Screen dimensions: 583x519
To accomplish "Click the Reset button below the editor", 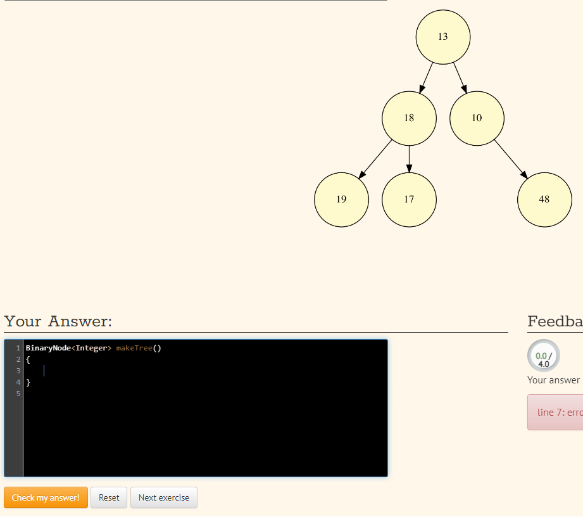I will click(108, 497).
